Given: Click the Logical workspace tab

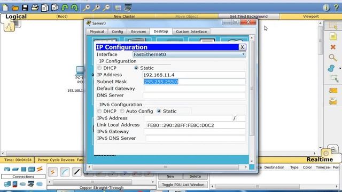Looking at the screenshot, I should pos(16,17).
